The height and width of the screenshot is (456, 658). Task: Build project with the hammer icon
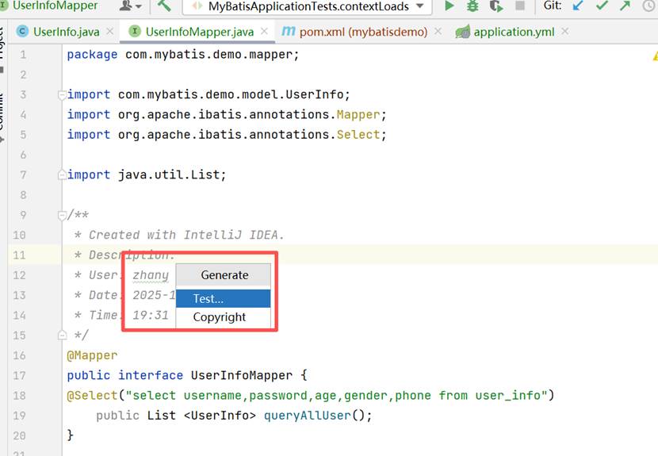164,6
